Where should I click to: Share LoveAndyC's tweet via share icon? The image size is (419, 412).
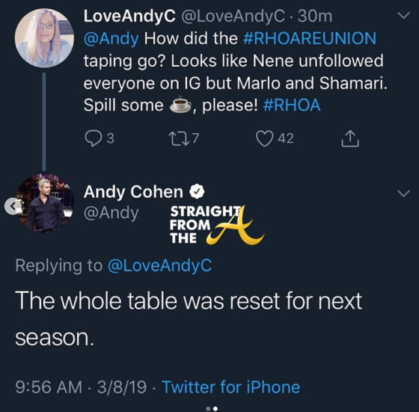coord(350,138)
